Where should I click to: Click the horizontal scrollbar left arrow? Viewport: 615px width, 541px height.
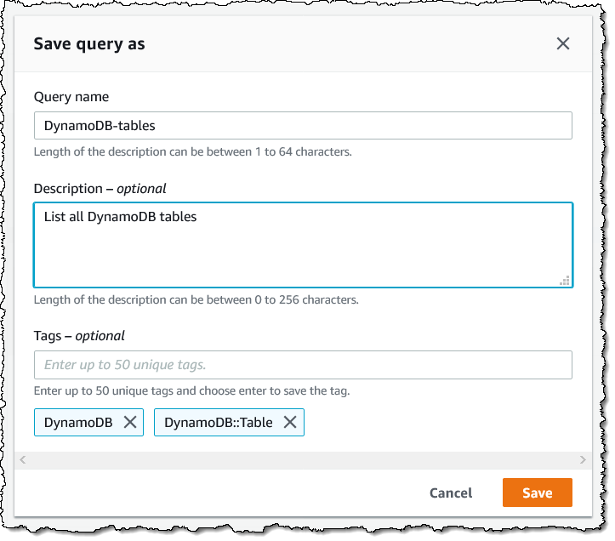click(x=23, y=459)
